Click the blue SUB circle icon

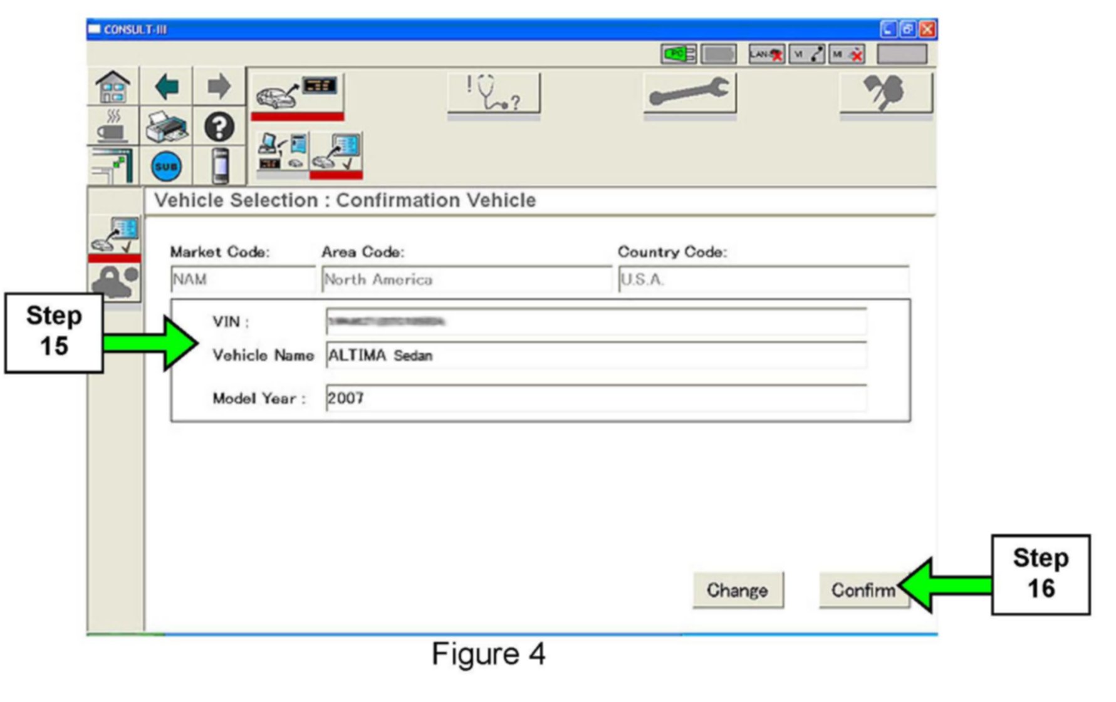(x=166, y=167)
